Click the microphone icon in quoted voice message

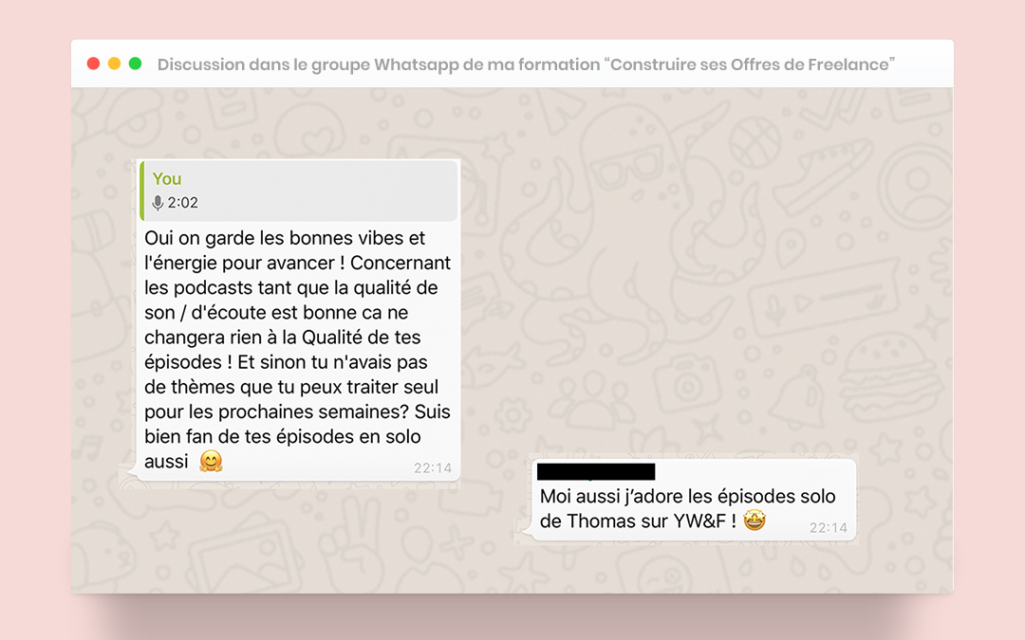157,203
